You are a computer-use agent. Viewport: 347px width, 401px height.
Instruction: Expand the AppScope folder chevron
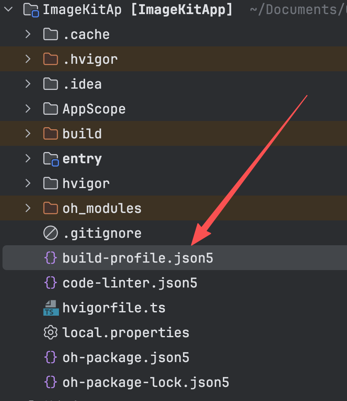click(28, 109)
